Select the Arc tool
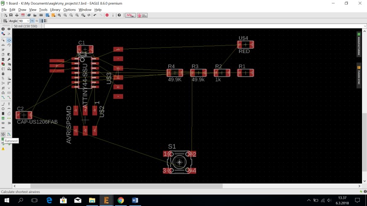This screenshot has height=206, width=367. click(9, 109)
